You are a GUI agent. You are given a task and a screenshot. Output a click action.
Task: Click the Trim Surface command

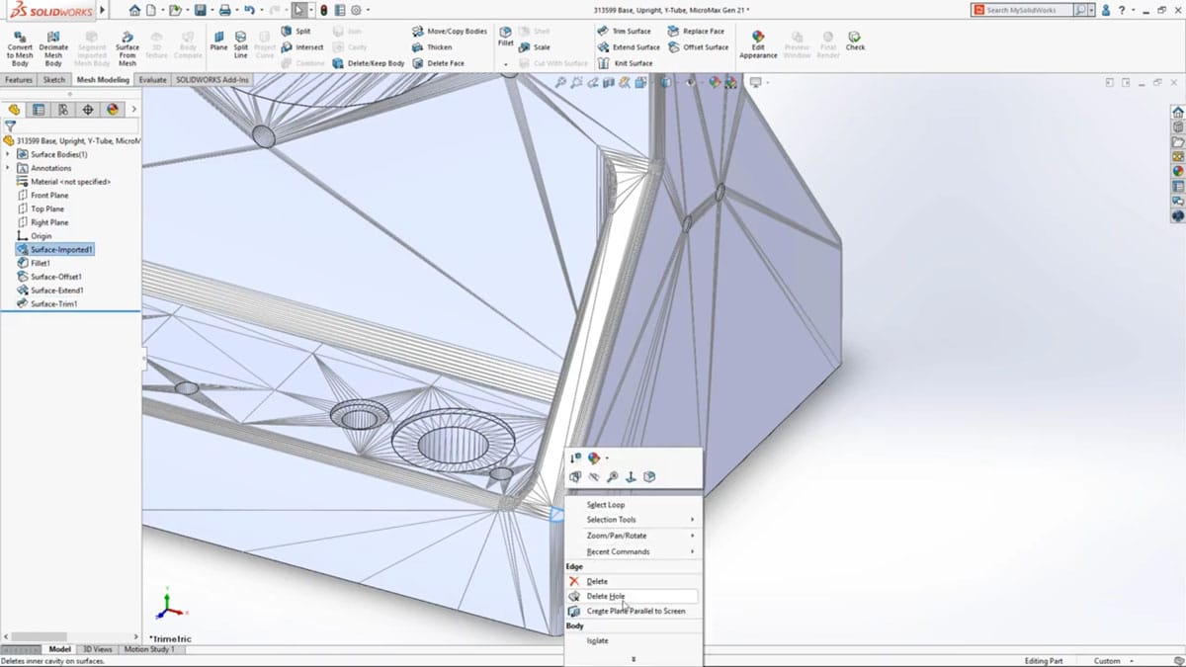[625, 32]
